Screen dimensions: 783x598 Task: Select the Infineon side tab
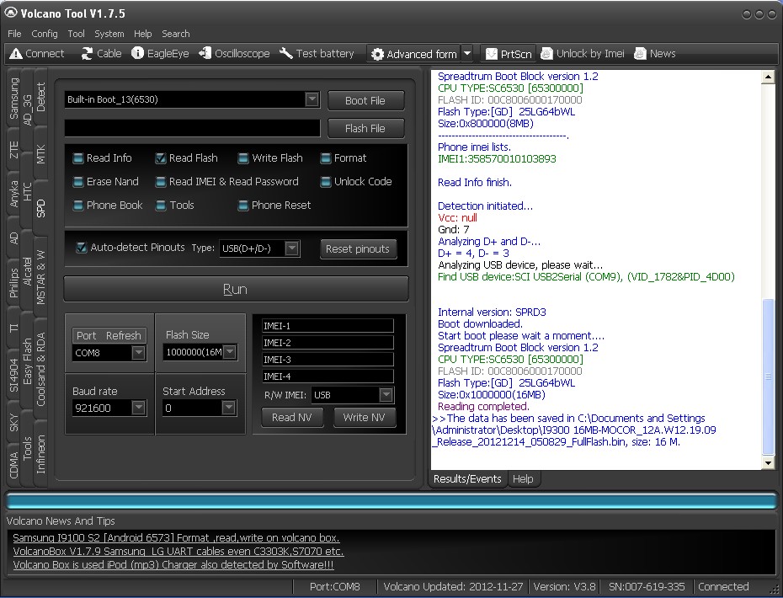coord(40,454)
